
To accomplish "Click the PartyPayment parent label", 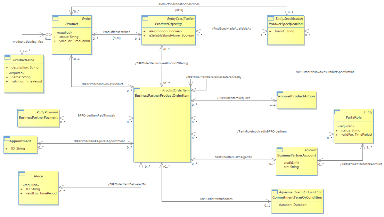I will 47,112.
